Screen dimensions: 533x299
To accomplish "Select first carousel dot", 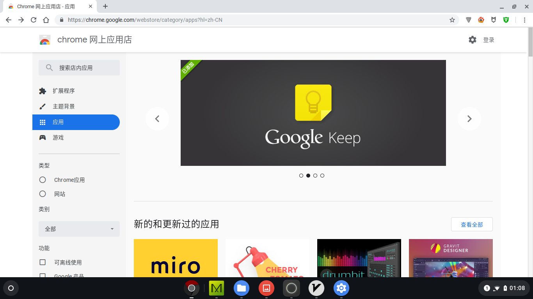I will click(301, 176).
